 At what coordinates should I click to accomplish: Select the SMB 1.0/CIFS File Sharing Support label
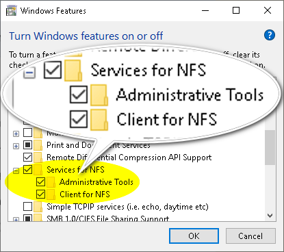[x=107, y=218]
